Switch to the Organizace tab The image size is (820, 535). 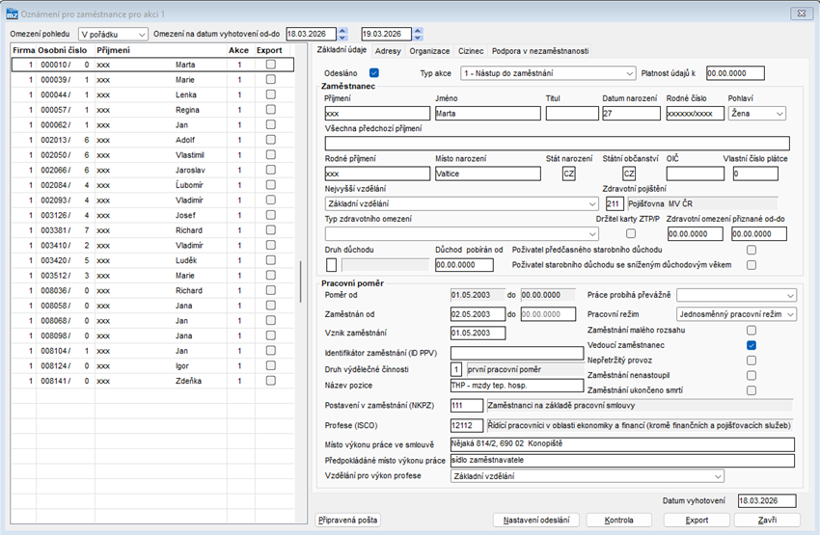coord(429,51)
